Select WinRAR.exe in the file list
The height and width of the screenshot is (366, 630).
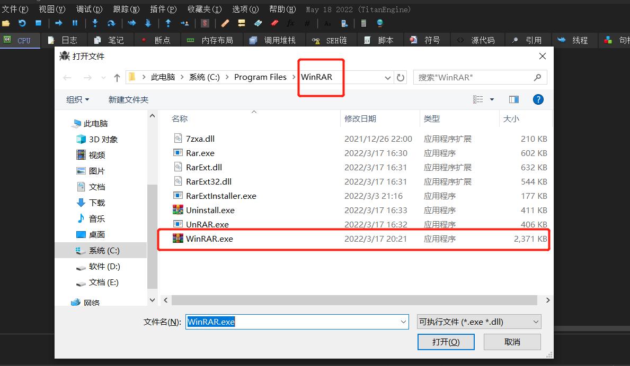(209, 239)
